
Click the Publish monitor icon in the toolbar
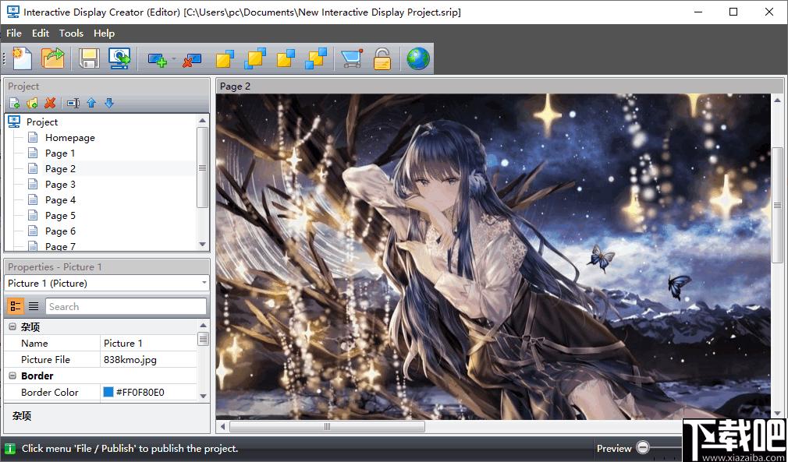[119, 58]
